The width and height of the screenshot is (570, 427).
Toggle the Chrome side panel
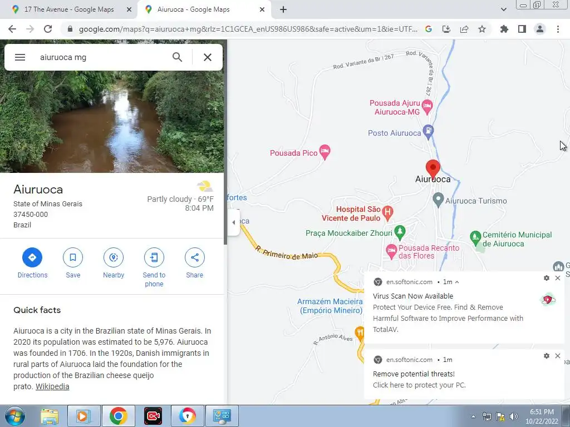click(522, 29)
